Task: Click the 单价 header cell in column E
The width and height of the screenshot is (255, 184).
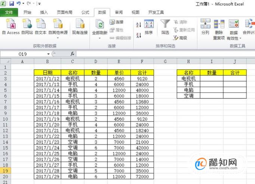Action: click(119, 73)
